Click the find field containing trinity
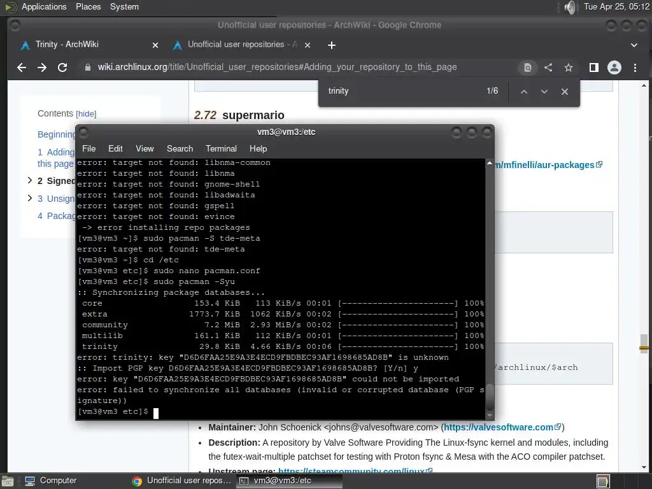Image resolution: width=652 pixels, height=489 pixels. pyautogui.click(x=403, y=91)
